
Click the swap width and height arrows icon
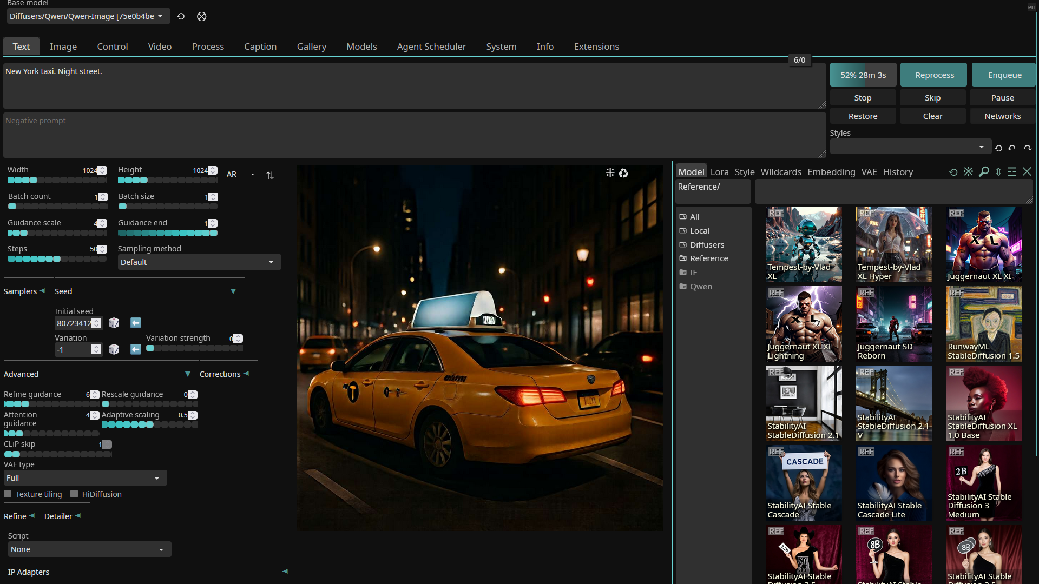270,175
